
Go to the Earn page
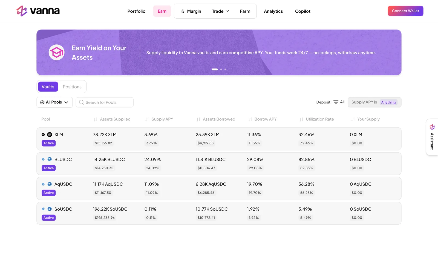[162, 11]
